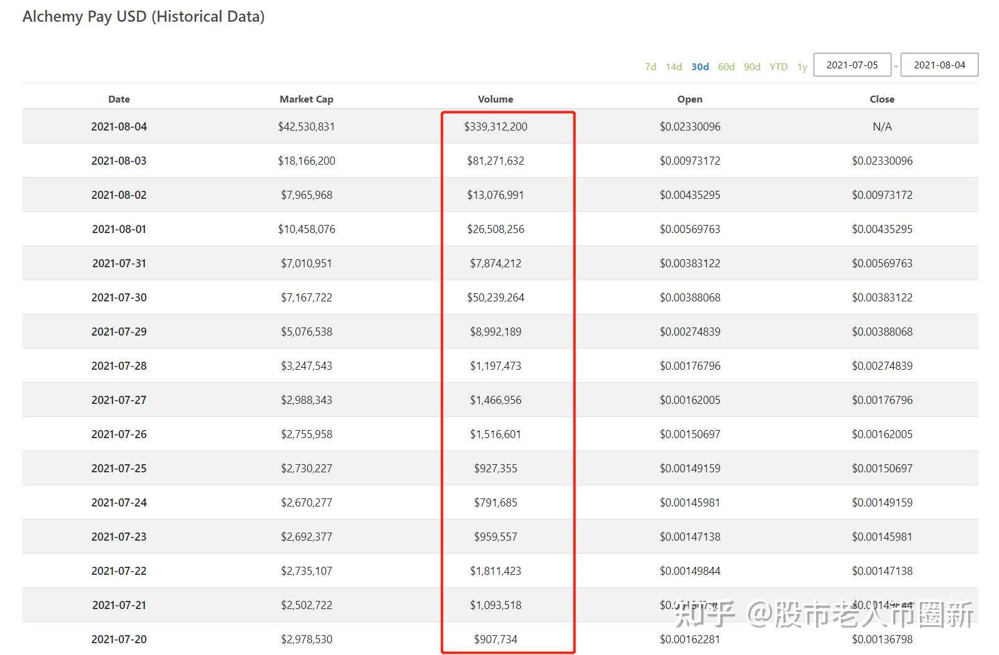Select market cap $42,530,831
999x655 pixels.
[x=306, y=127]
